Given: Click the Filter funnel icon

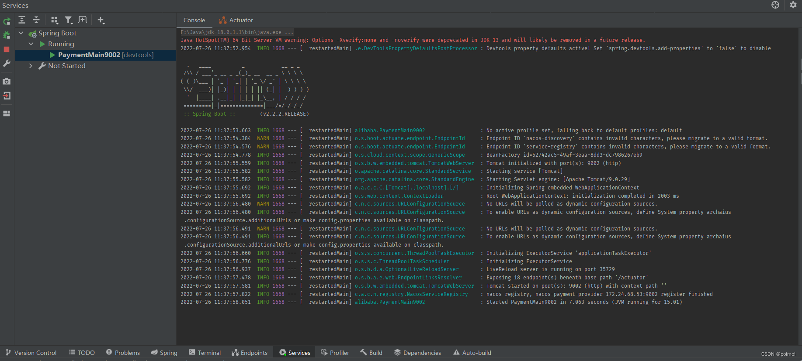Looking at the screenshot, I should (x=69, y=20).
